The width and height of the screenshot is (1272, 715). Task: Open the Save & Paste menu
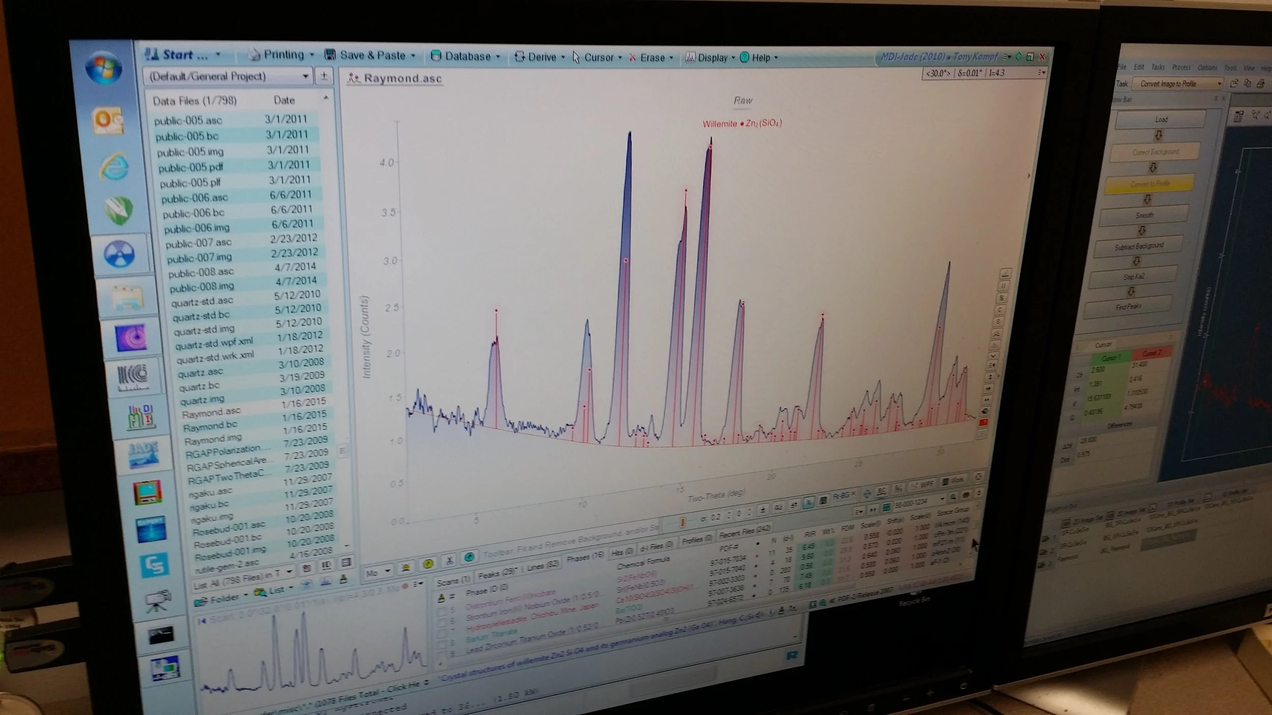[370, 55]
